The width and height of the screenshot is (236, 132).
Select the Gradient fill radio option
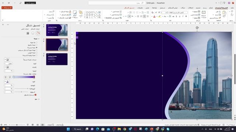coord(37,48)
